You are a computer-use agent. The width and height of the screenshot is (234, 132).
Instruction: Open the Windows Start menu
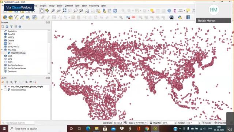4,129
